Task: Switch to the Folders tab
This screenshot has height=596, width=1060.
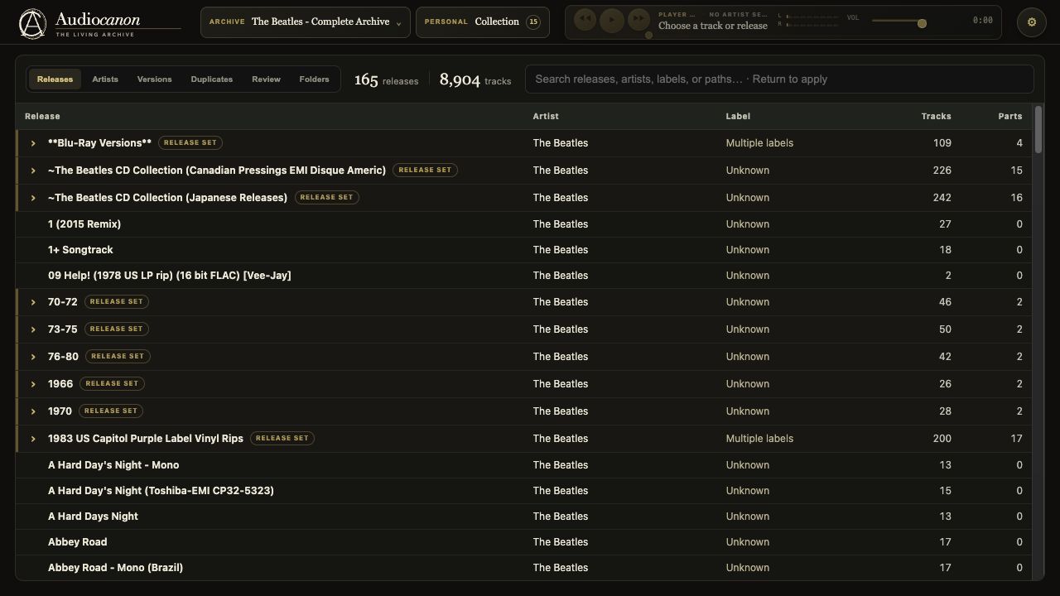Action: (314, 79)
